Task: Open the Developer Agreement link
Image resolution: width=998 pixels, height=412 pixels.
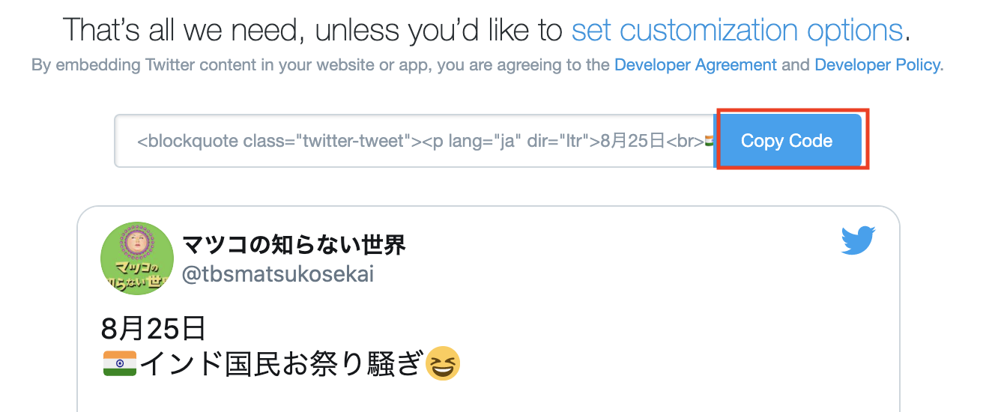Action: pos(695,65)
